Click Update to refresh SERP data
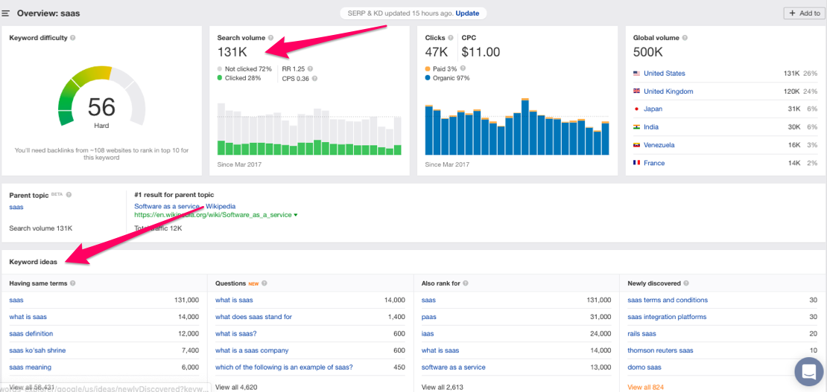Screen dimensions: 827x392 (x=467, y=13)
